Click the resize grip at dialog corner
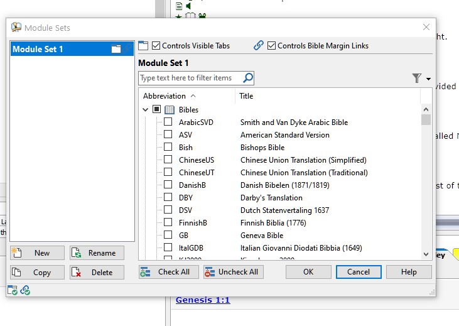Screen dimensions: 459x326 [x=432, y=292]
